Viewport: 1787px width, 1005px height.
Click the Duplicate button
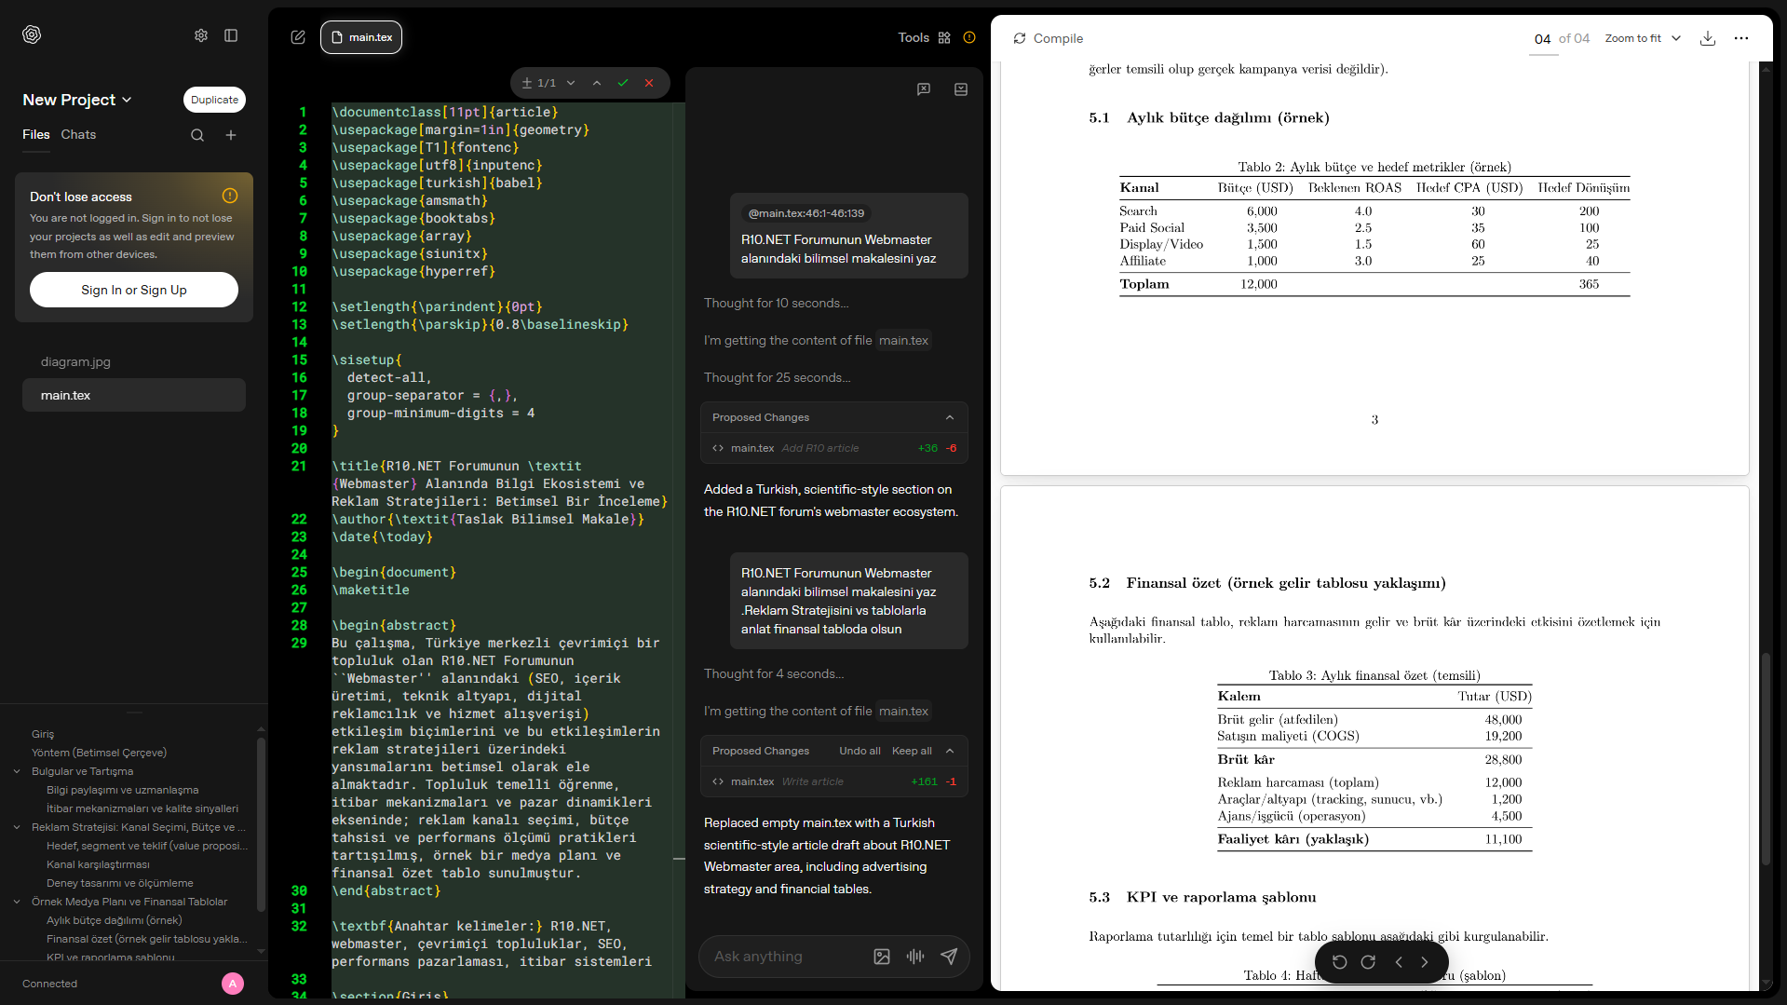pyautogui.click(x=214, y=100)
